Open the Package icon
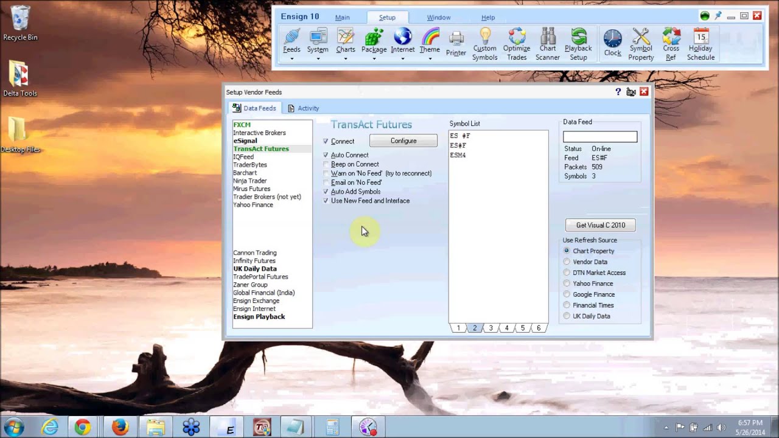The image size is (779, 438). (374, 36)
